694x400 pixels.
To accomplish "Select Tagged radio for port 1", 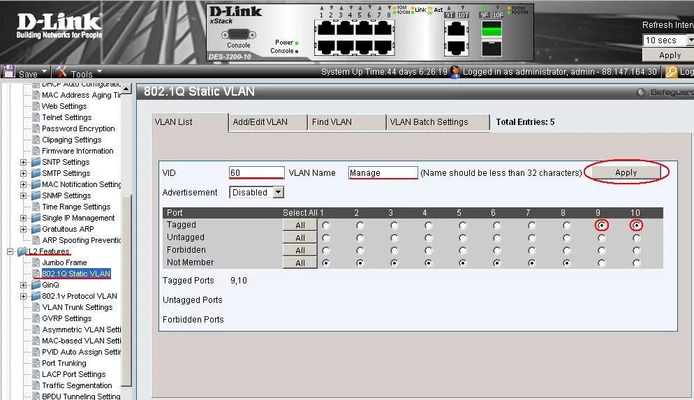I will pyautogui.click(x=326, y=225).
